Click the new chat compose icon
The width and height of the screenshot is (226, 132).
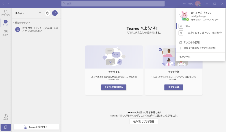(55, 13)
